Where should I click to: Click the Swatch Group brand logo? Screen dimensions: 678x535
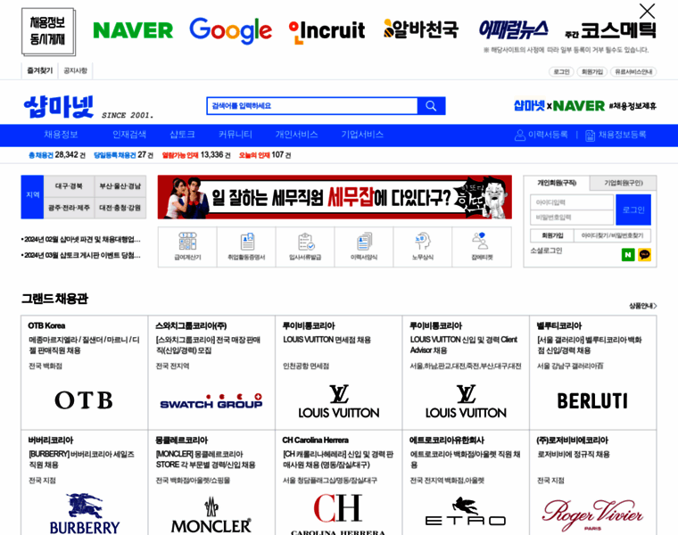pos(211,401)
